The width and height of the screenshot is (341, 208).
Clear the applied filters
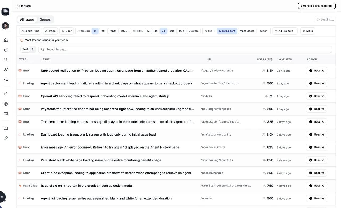tap(263, 31)
